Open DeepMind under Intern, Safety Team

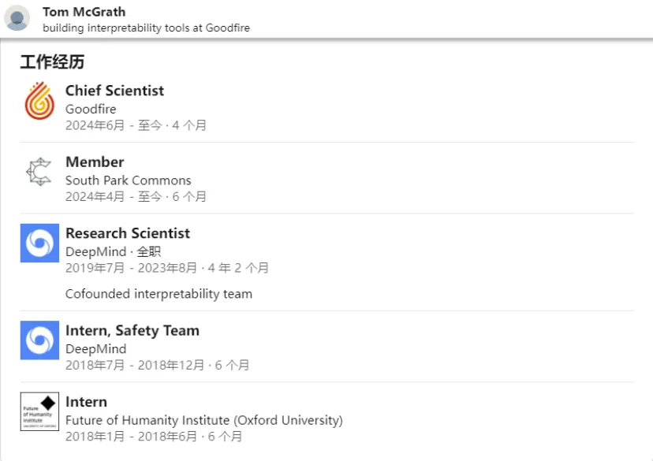pos(95,349)
